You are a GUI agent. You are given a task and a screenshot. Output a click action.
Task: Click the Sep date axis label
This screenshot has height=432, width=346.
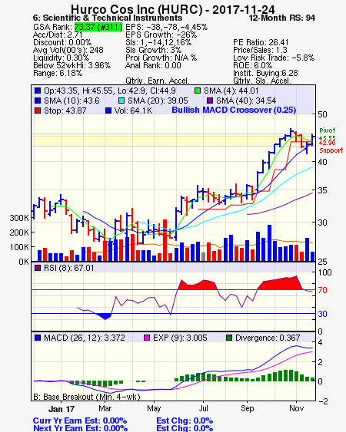click(247, 408)
